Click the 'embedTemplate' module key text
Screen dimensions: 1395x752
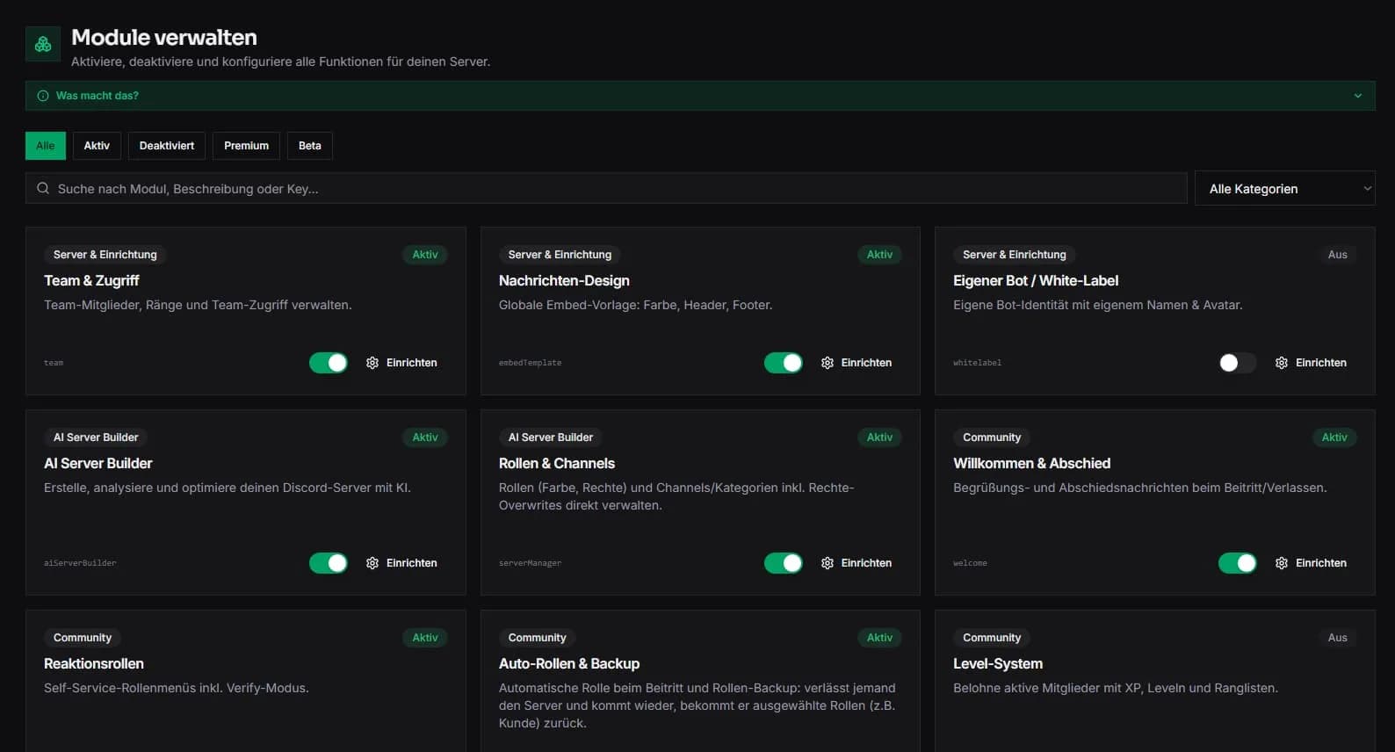[530, 363]
